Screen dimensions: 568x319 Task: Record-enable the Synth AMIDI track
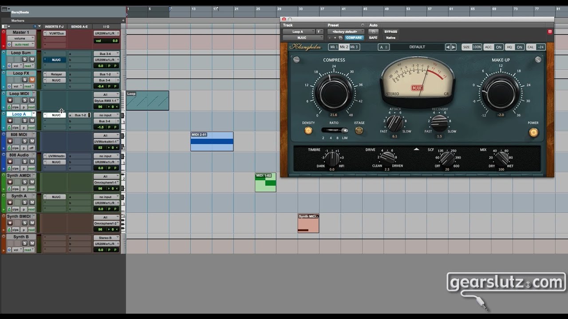tap(10, 182)
